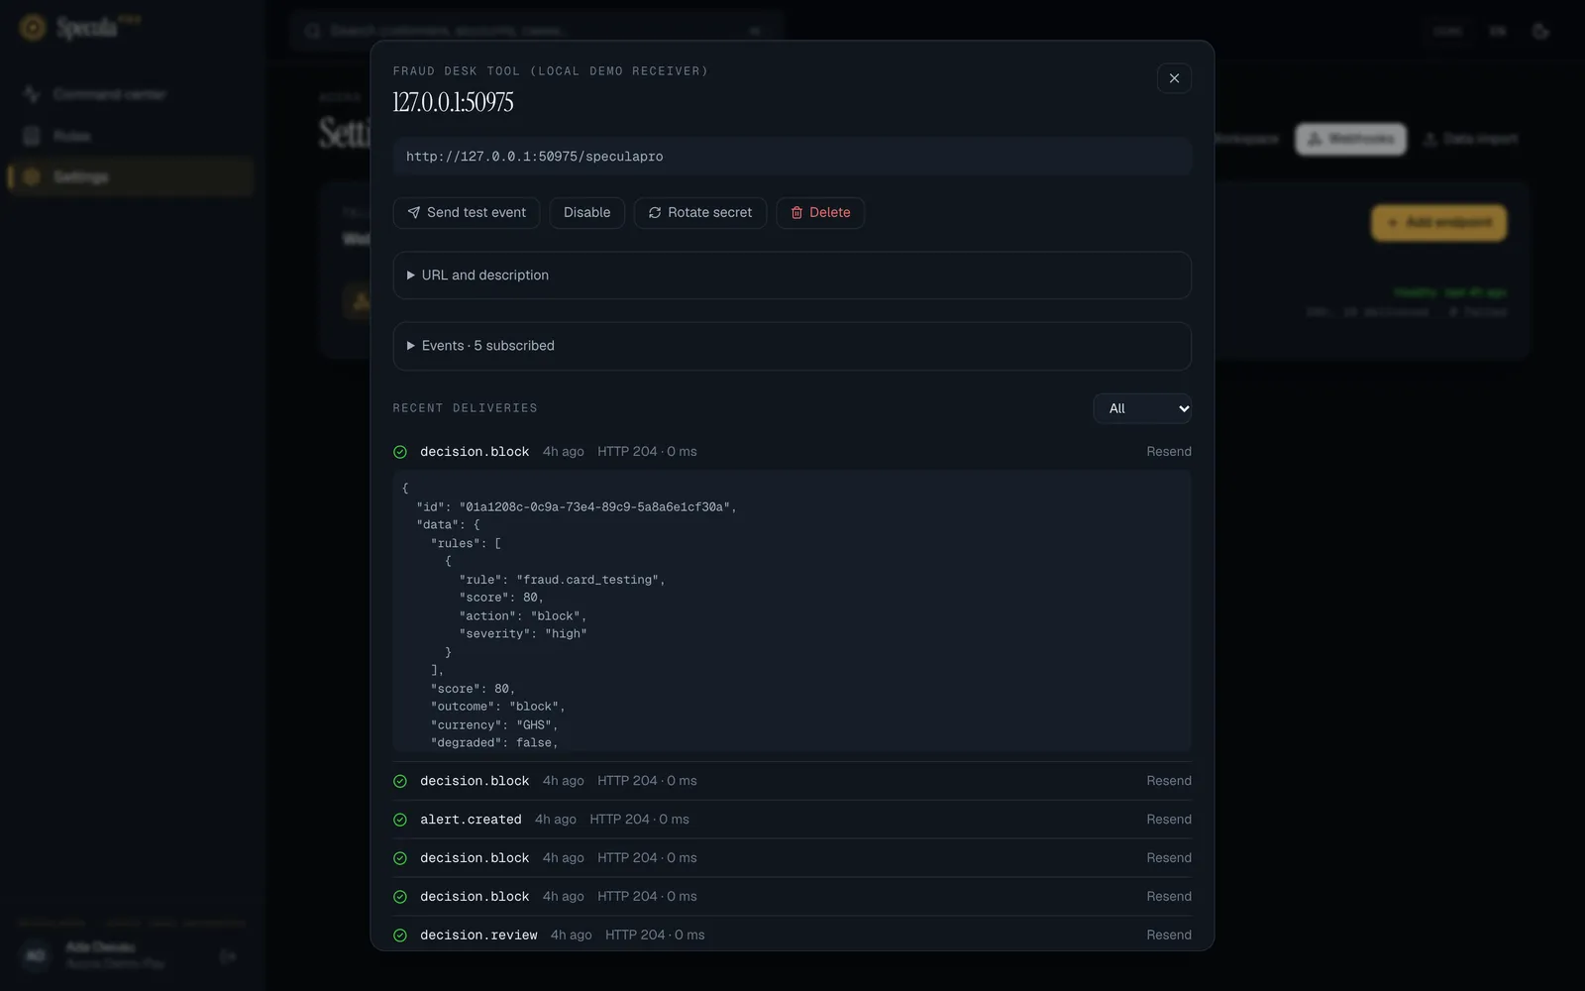Switch to the background Webhooks tab
Viewport: 1585px width, 991px height.
[1350, 139]
